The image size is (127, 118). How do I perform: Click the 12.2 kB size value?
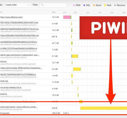(x=55, y=17)
